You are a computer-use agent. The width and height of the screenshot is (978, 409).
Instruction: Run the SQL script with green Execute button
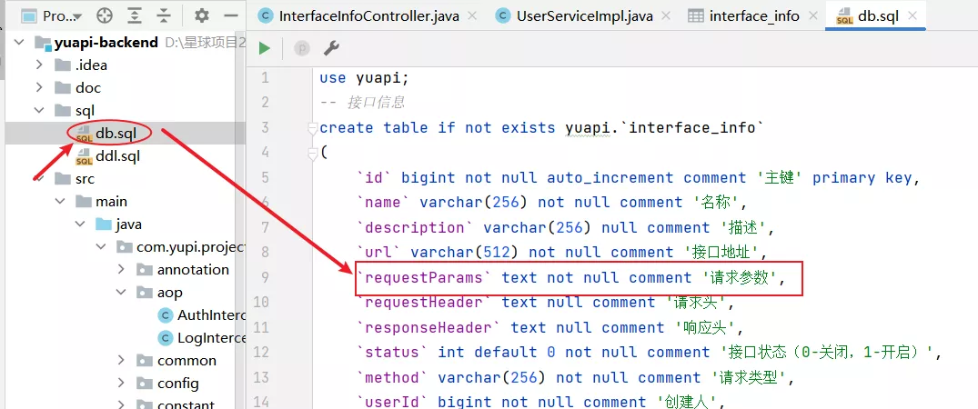click(265, 48)
